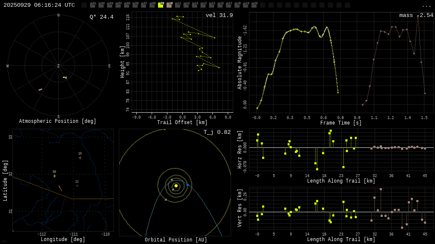The height and width of the screenshot is (244, 435).
Task: Click the timestamp 20250929 06:16:24 UTC
Action: pyautogui.click(x=39, y=5)
